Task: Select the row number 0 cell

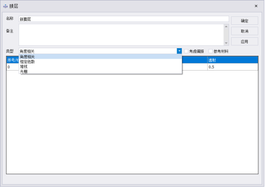Action: coord(12,67)
